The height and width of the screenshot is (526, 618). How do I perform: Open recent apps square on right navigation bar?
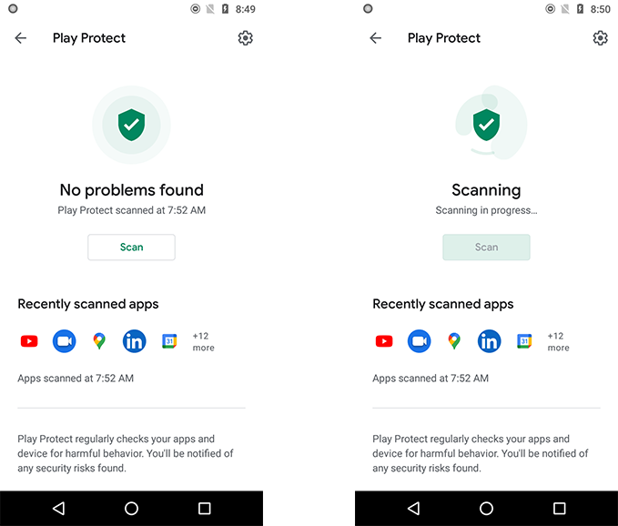tap(559, 509)
